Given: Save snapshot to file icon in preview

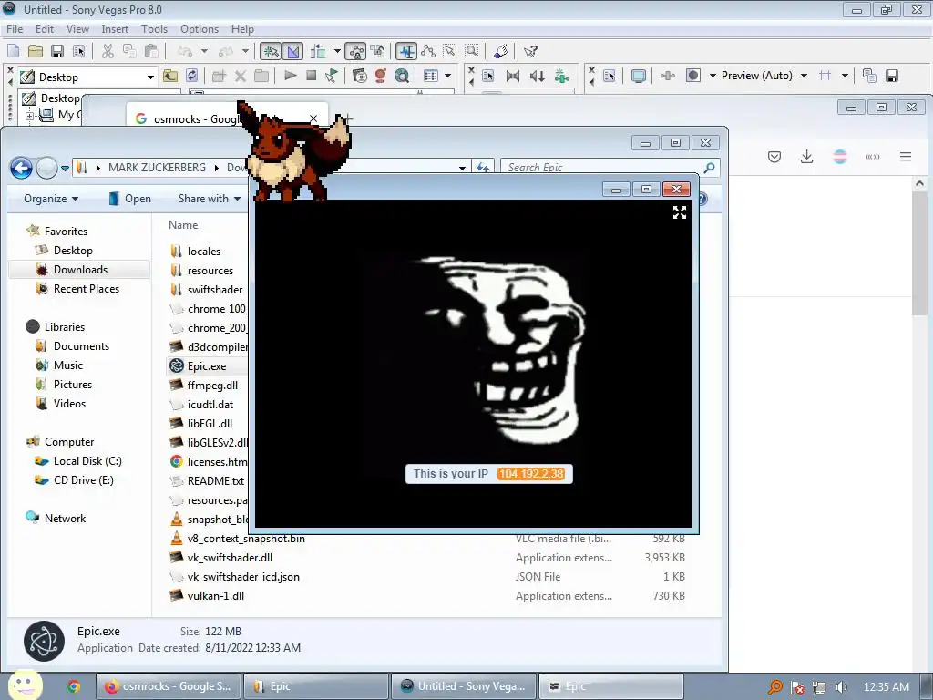Looking at the screenshot, I should (892, 76).
